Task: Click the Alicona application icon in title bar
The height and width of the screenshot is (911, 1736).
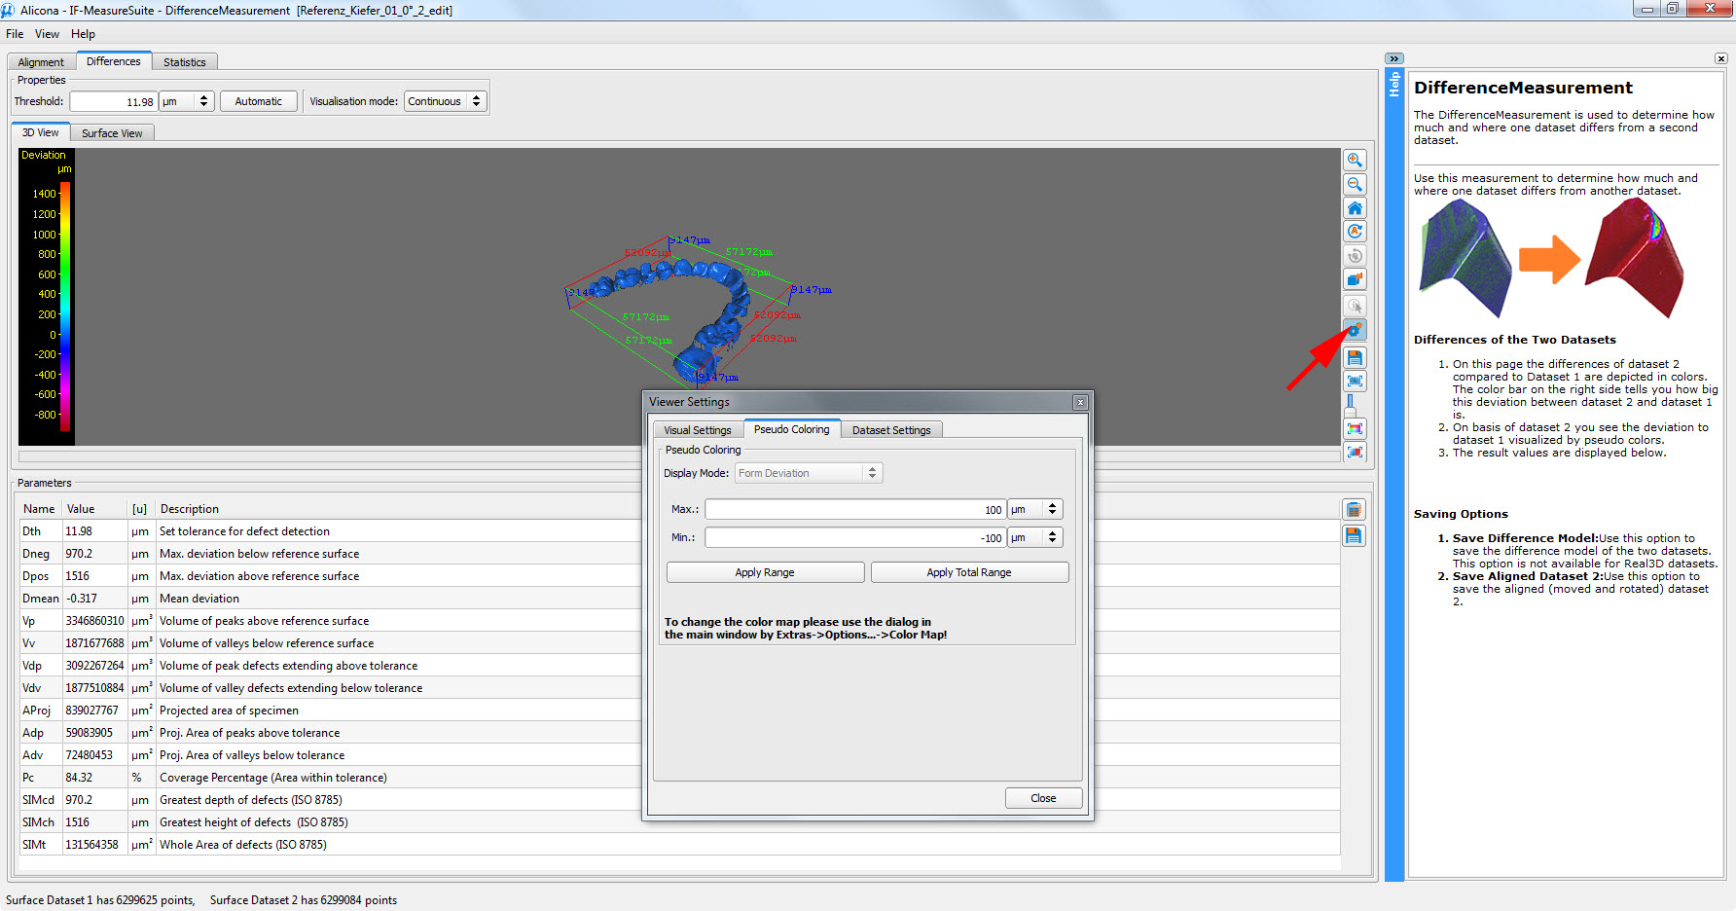Action: 9,10
